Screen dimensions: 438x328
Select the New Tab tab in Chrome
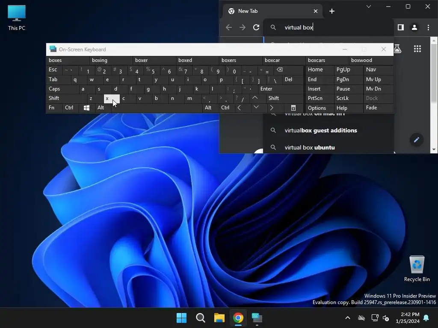[x=272, y=11]
